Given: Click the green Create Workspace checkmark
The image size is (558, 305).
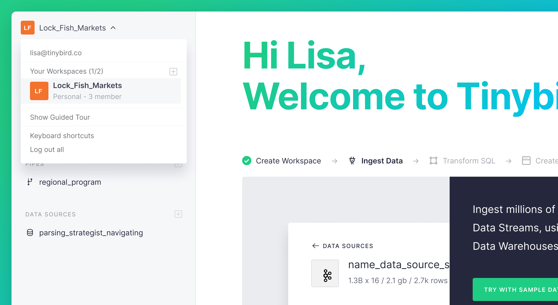Looking at the screenshot, I should pos(247,161).
